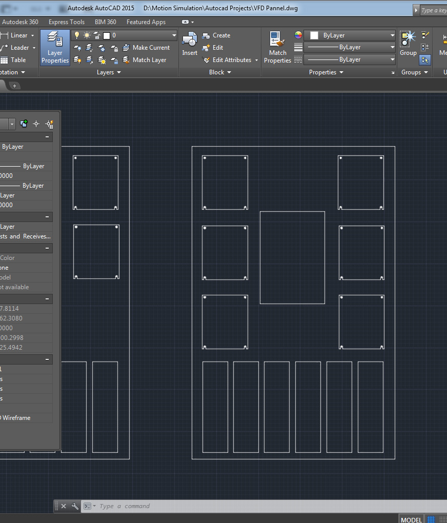Toggle the Group Selection on/off icon
This screenshot has width=447, height=523.
[x=425, y=60]
